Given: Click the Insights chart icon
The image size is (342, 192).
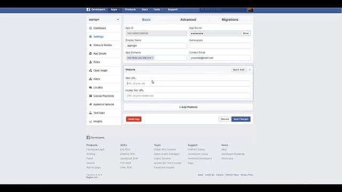Looking at the screenshot, I should tap(90, 121).
